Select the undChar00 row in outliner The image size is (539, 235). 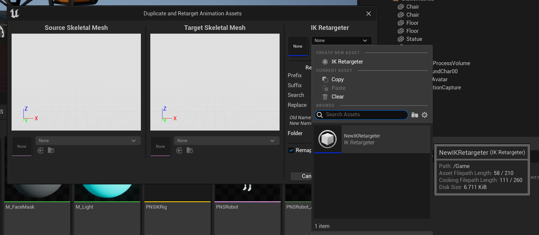[445, 71]
